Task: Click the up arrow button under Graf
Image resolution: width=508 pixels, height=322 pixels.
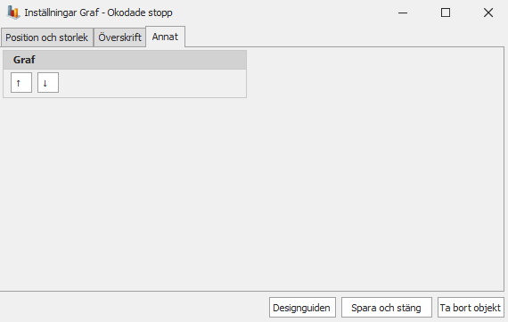Action: pos(21,83)
